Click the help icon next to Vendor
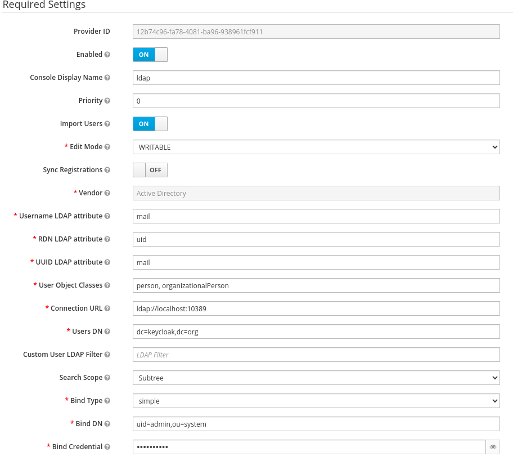Screen dimensions: 513x461 [107, 193]
